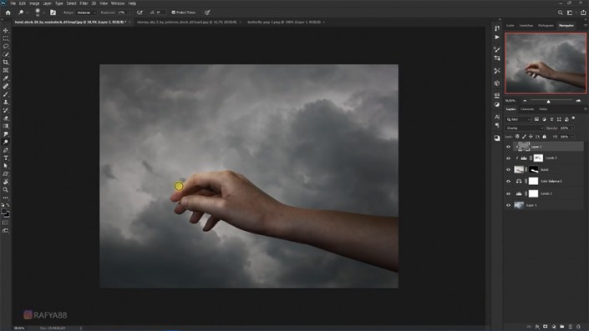Switch to the butterfly png document tab
Image resolution: width=589 pixels, height=331 pixels.
point(284,23)
